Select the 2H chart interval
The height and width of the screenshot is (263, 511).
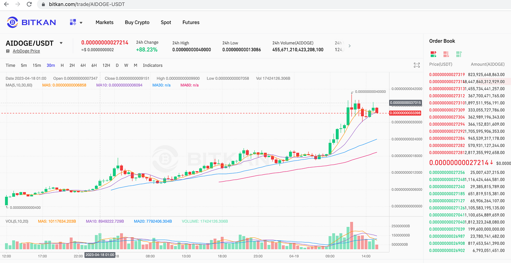tap(72, 65)
